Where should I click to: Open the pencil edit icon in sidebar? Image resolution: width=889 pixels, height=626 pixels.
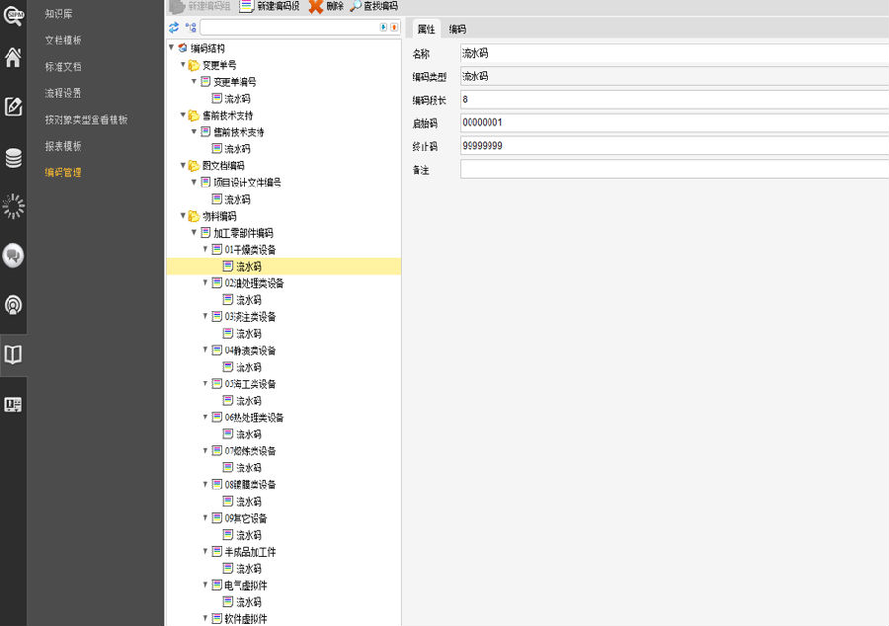[x=13, y=107]
